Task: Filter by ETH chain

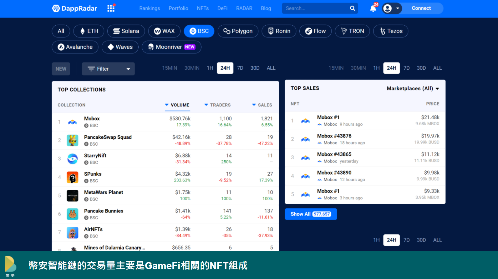Action: [89, 31]
